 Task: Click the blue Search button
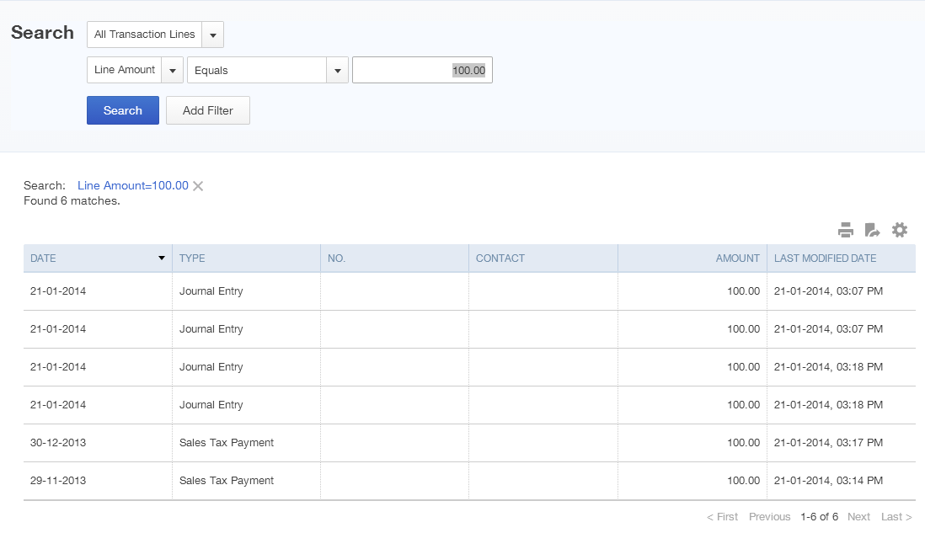point(123,110)
